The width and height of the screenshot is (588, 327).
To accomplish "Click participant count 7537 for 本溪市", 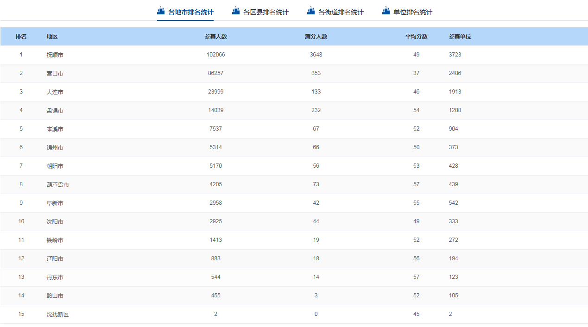I will (216, 129).
